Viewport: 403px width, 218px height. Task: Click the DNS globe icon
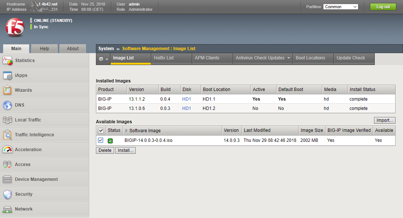(7, 105)
